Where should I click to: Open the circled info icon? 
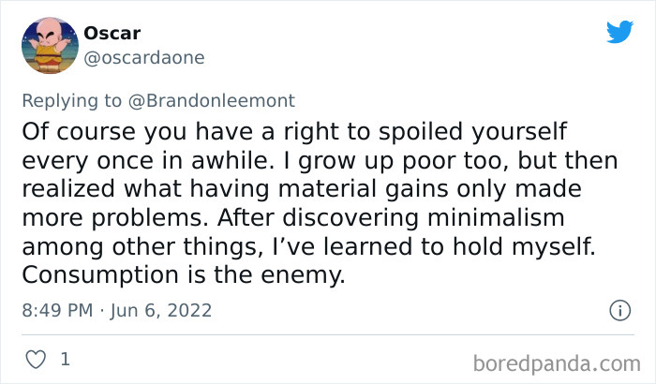pyautogui.click(x=619, y=310)
